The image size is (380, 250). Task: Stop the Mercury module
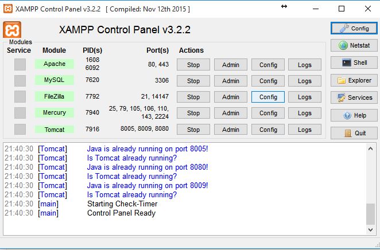pyautogui.click(x=193, y=113)
